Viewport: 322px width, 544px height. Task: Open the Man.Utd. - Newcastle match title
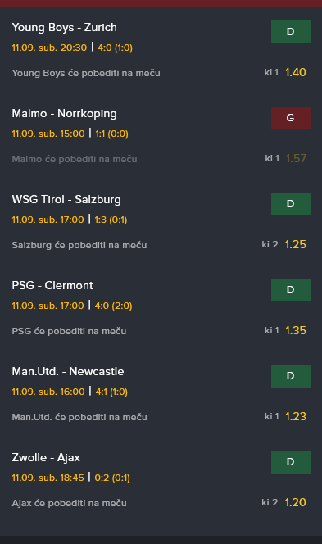(68, 372)
